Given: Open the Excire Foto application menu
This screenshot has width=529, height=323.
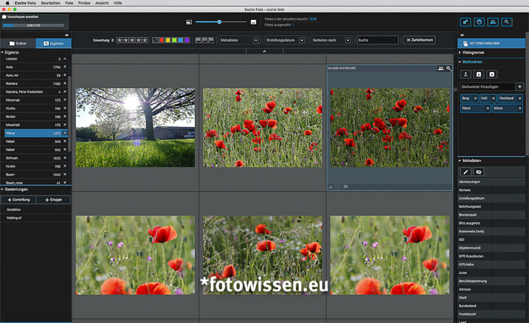Looking at the screenshot, I should tap(25, 3).
